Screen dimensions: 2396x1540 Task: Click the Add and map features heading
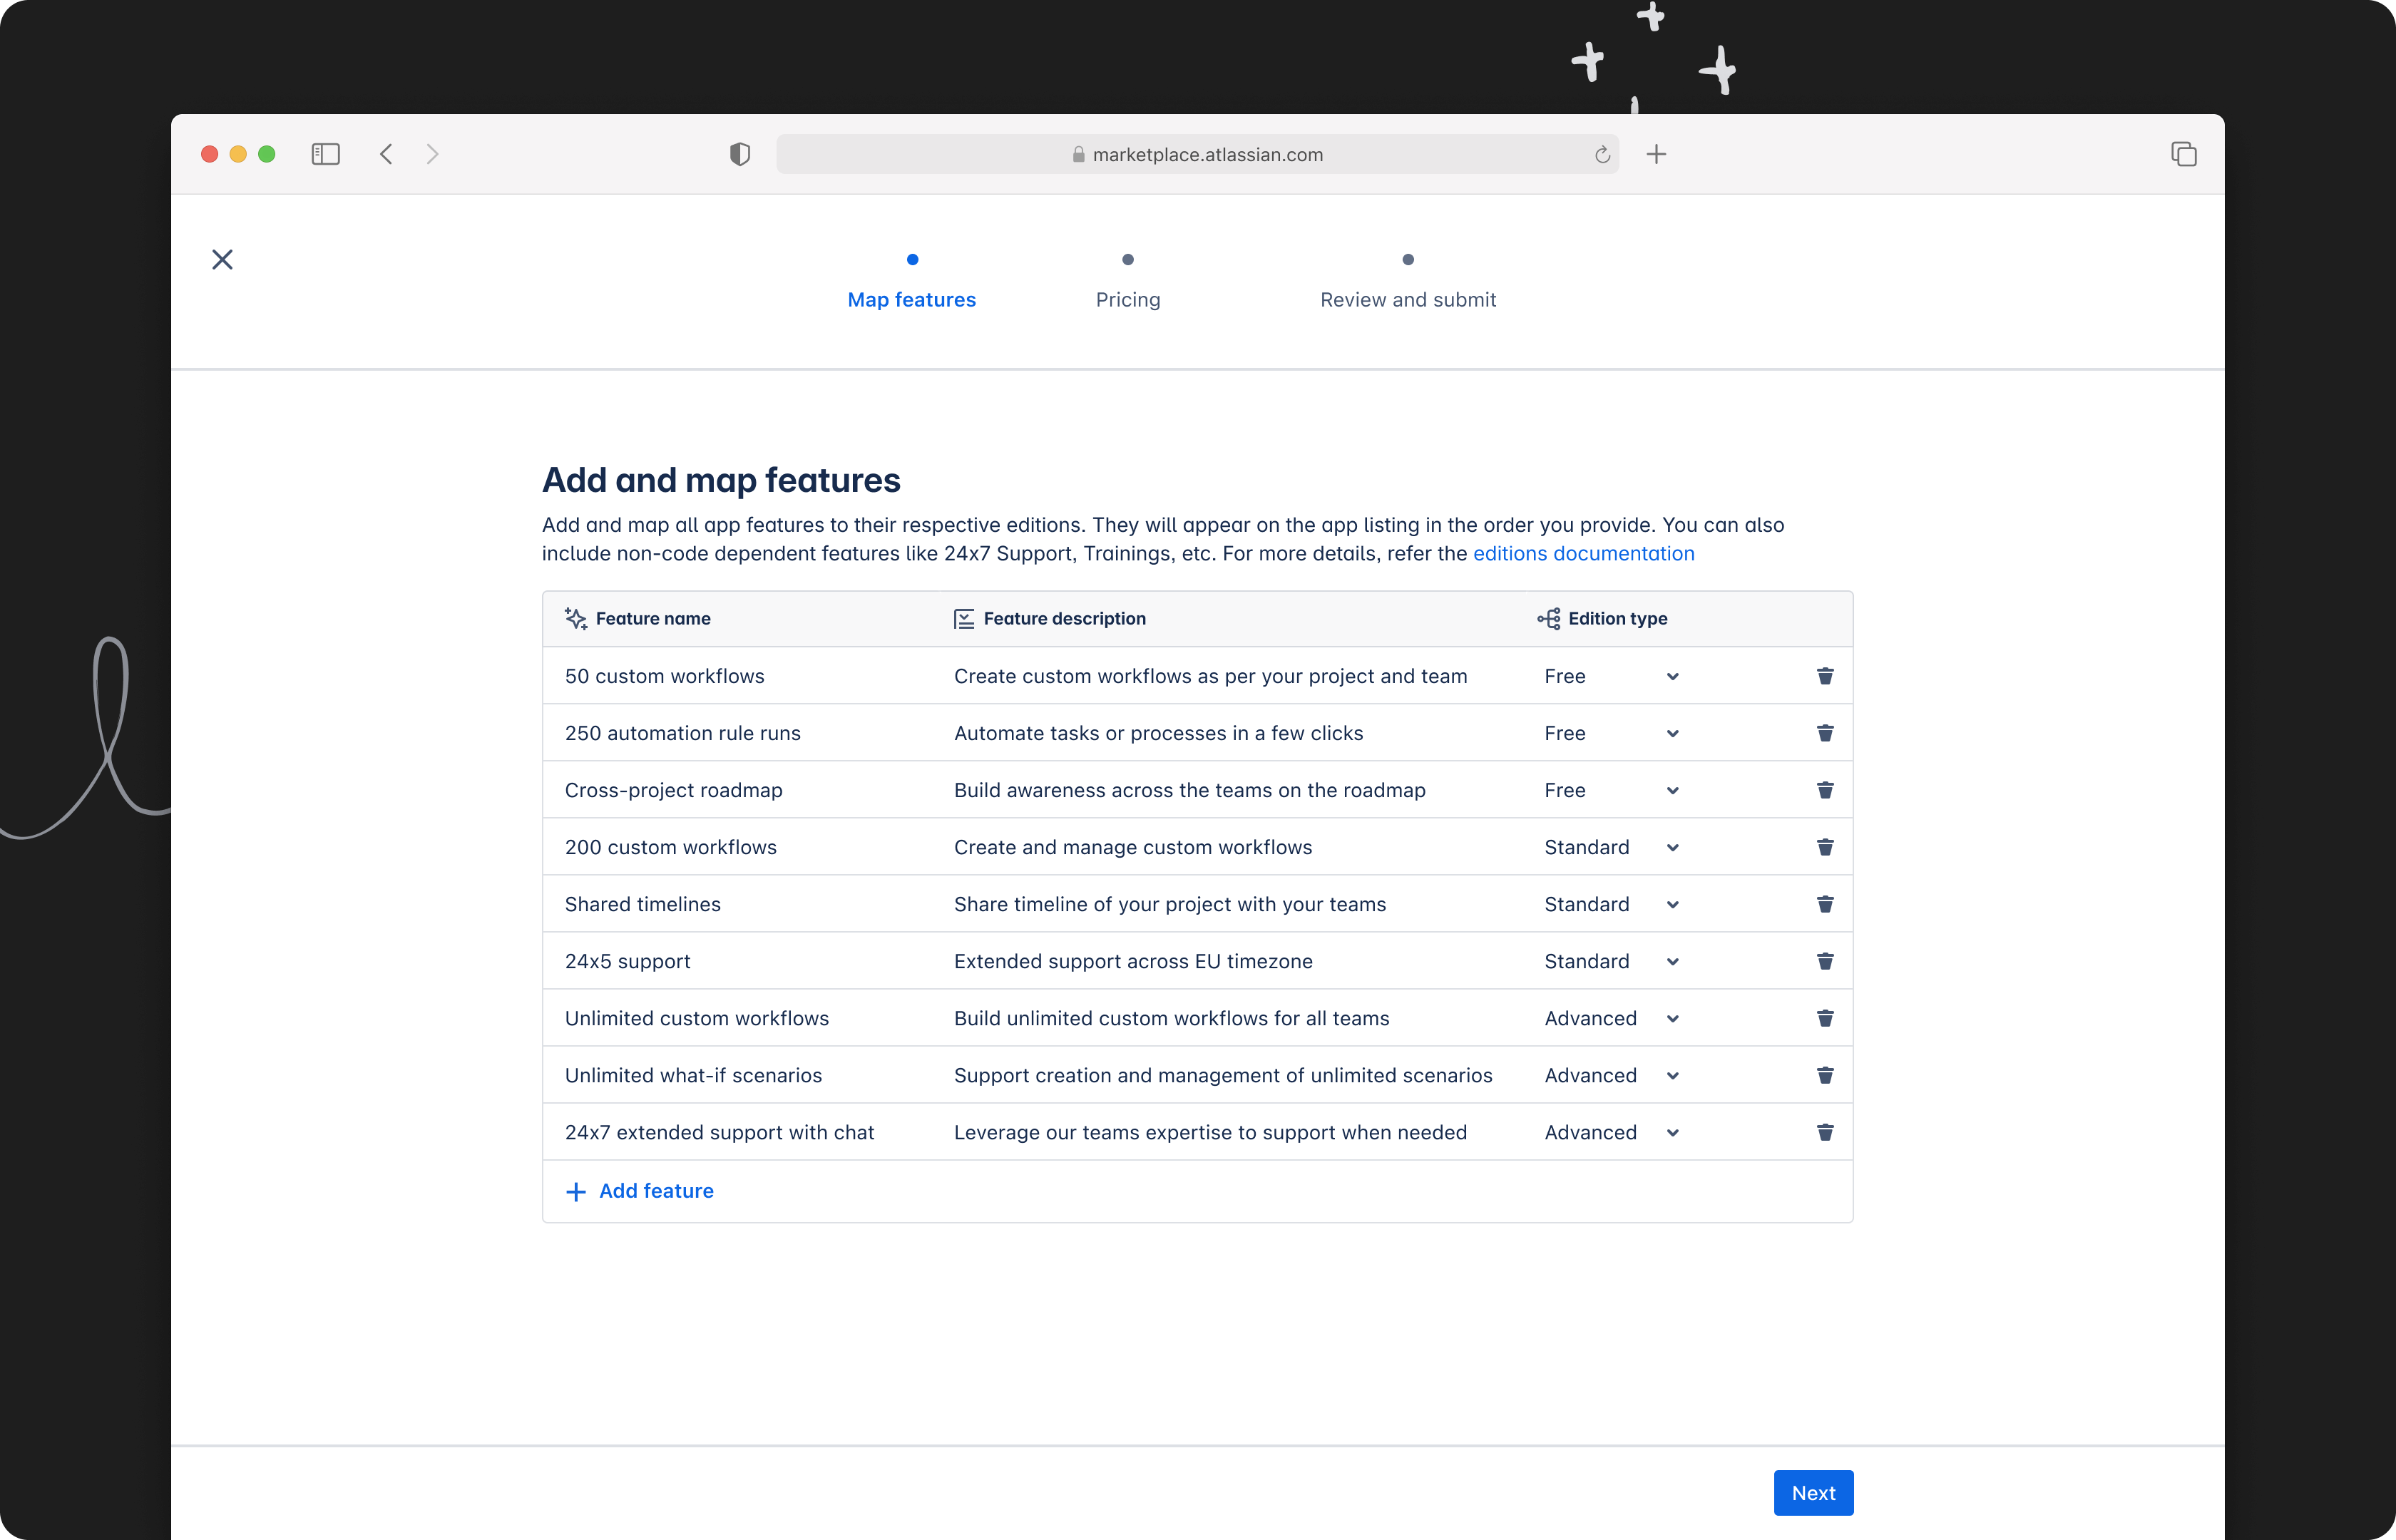721,480
